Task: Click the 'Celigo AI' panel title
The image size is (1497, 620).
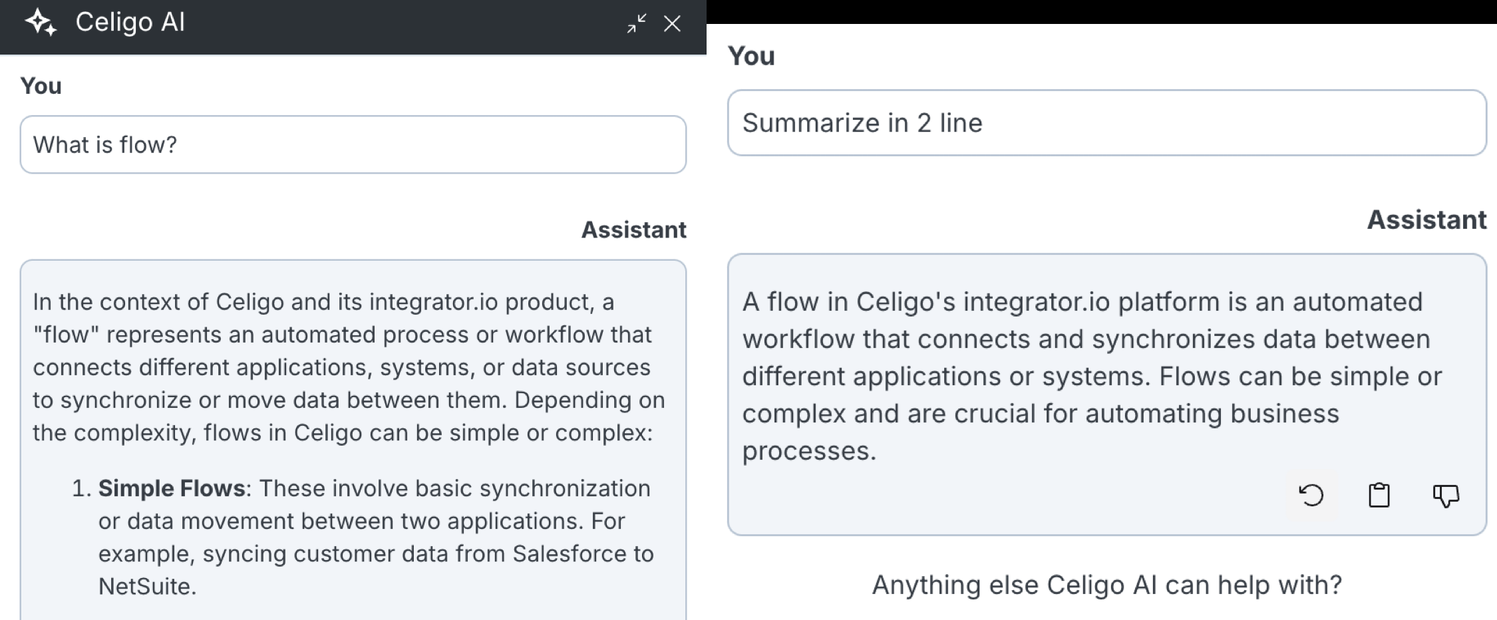Action: (x=130, y=22)
